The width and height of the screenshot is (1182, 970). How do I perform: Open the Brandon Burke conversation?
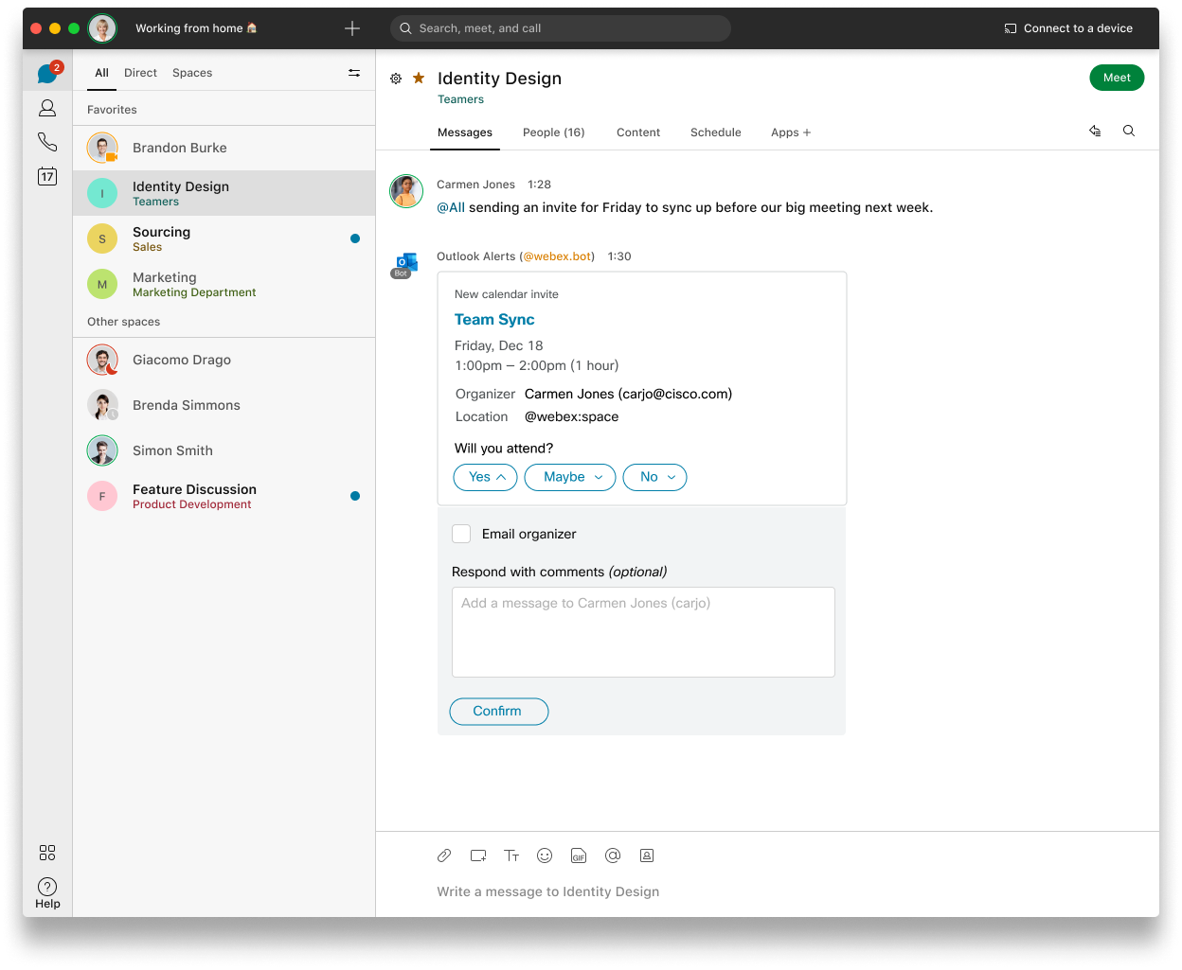[x=224, y=148]
